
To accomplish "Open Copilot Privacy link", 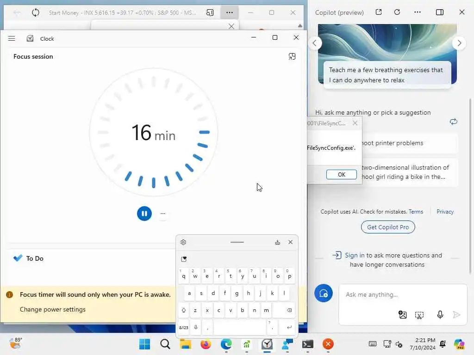I will [x=445, y=212].
